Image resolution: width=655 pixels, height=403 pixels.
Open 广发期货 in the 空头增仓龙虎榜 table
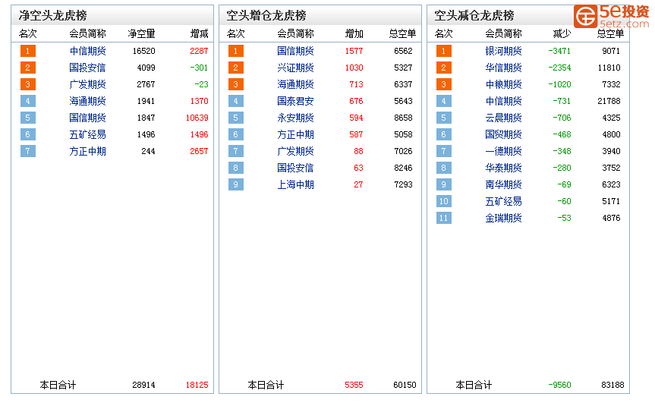296,151
